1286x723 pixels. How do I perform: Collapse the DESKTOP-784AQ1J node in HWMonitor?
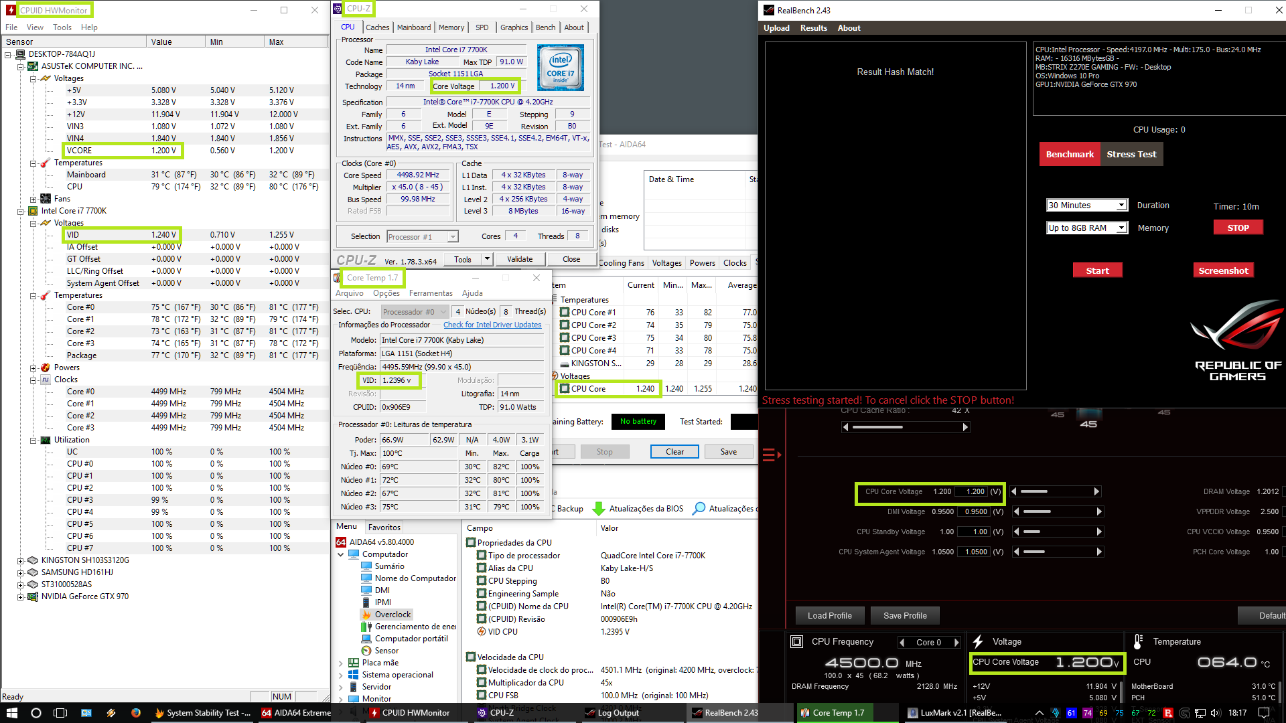tap(8, 54)
